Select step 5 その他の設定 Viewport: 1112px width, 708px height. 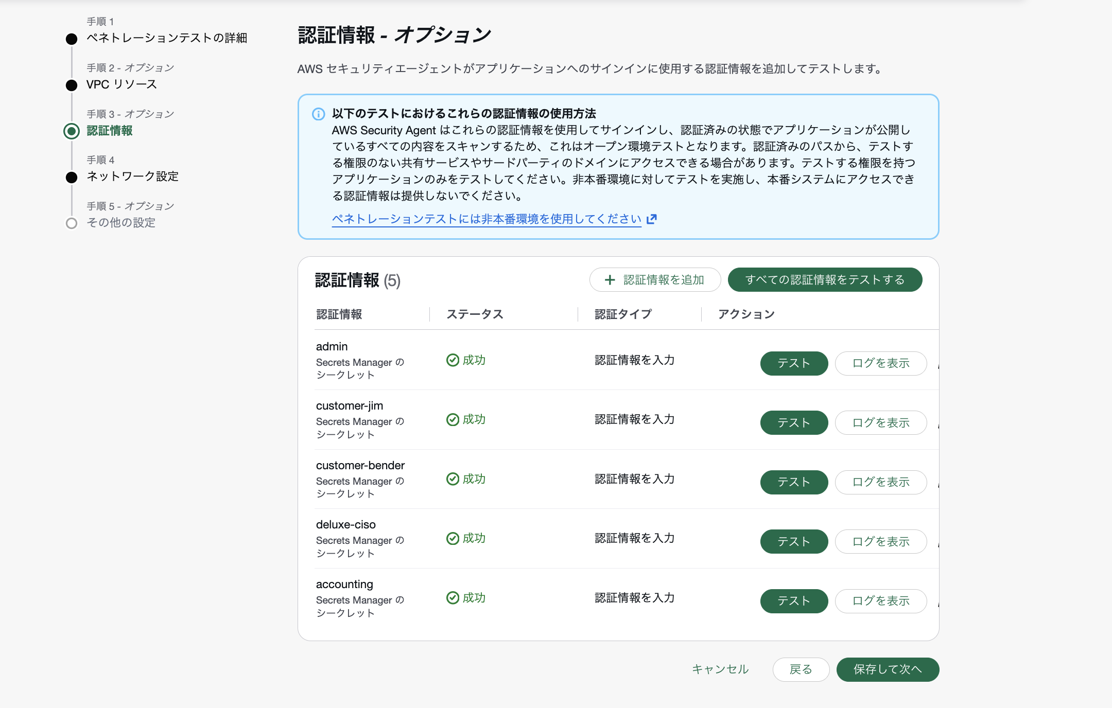pos(121,223)
